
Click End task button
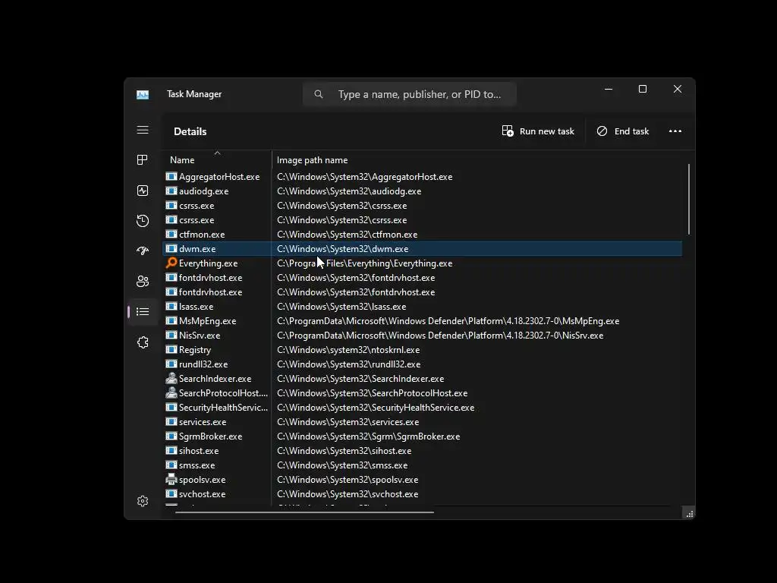(623, 131)
